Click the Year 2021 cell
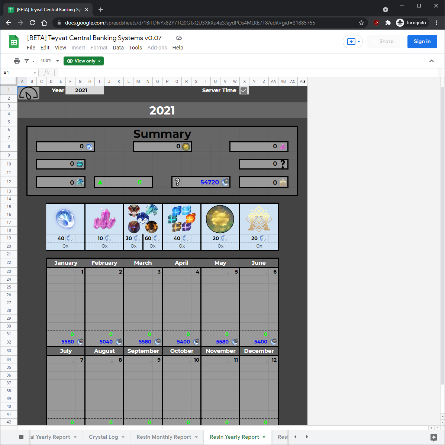 (84, 90)
